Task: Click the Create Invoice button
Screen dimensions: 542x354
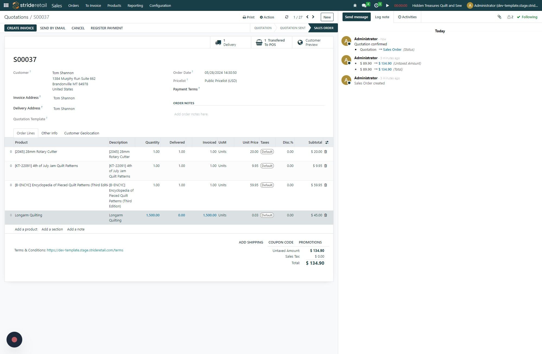Action: [x=20, y=28]
